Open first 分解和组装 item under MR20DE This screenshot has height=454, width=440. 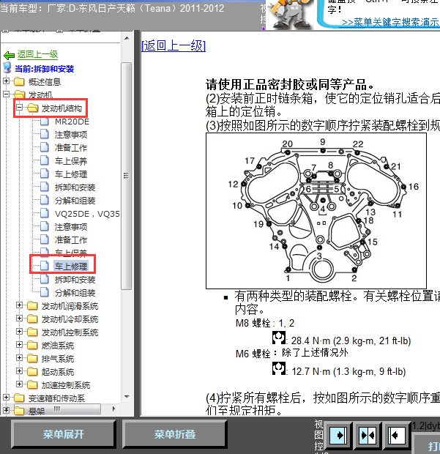(x=75, y=201)
